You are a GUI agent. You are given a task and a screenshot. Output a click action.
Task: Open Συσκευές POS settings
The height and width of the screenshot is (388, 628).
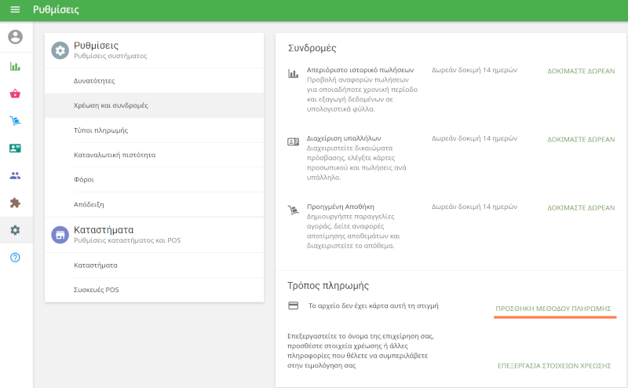coord(96,290)
